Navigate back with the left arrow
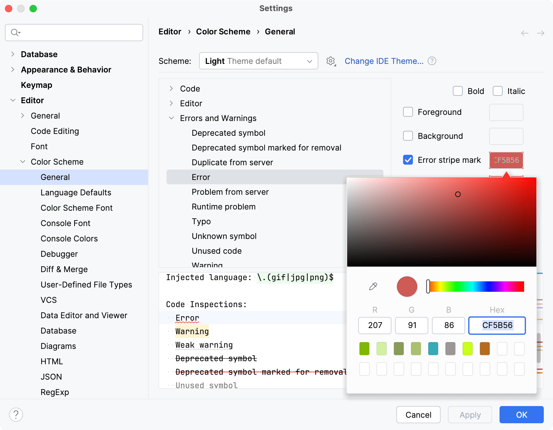This screenshot has height=430, width=553. click(x=525, y=33)
